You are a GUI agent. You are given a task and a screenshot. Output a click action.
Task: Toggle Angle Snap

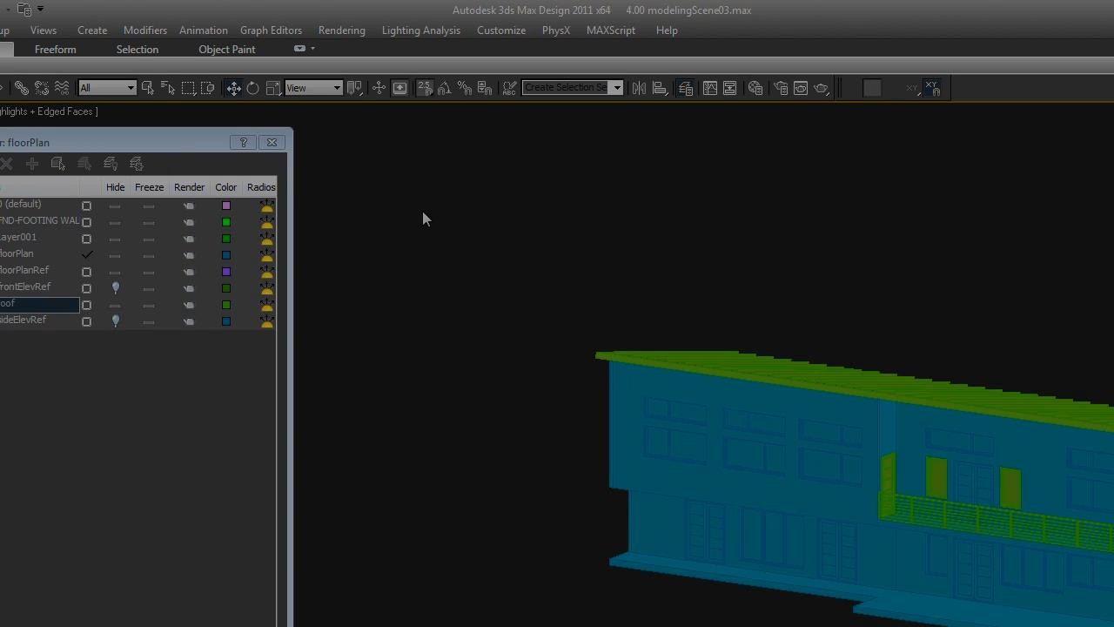tap(444, 88)
